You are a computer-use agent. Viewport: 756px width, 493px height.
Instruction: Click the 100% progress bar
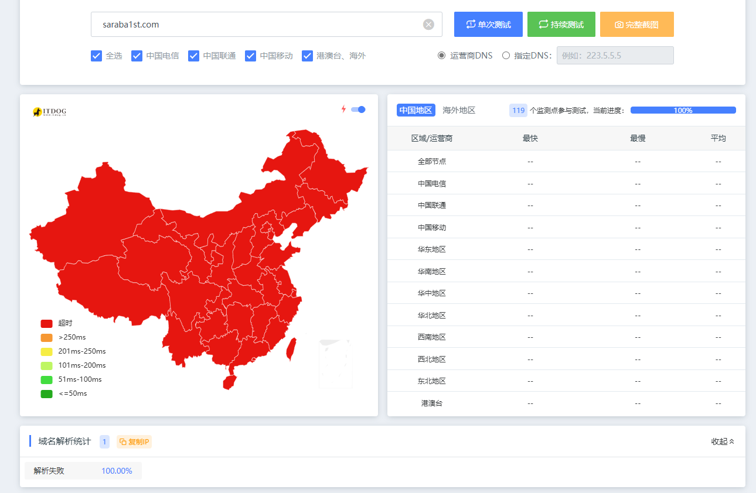tap(683, 110)
